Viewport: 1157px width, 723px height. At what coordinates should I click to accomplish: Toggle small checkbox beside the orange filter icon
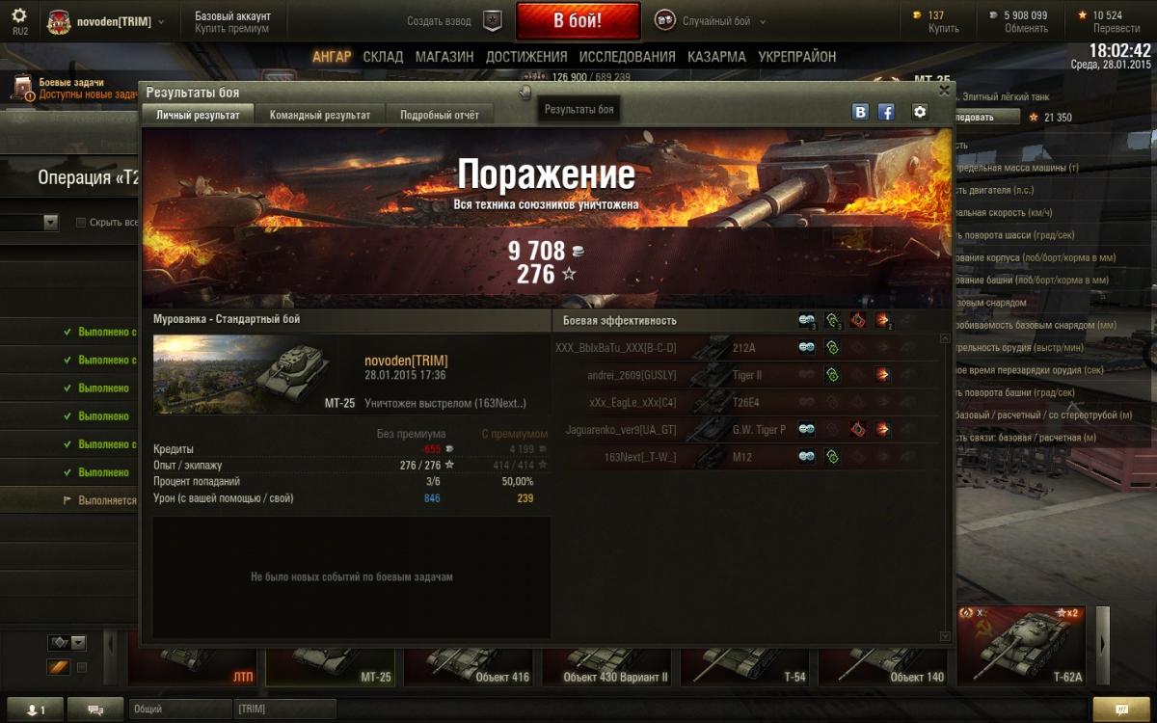82,667
